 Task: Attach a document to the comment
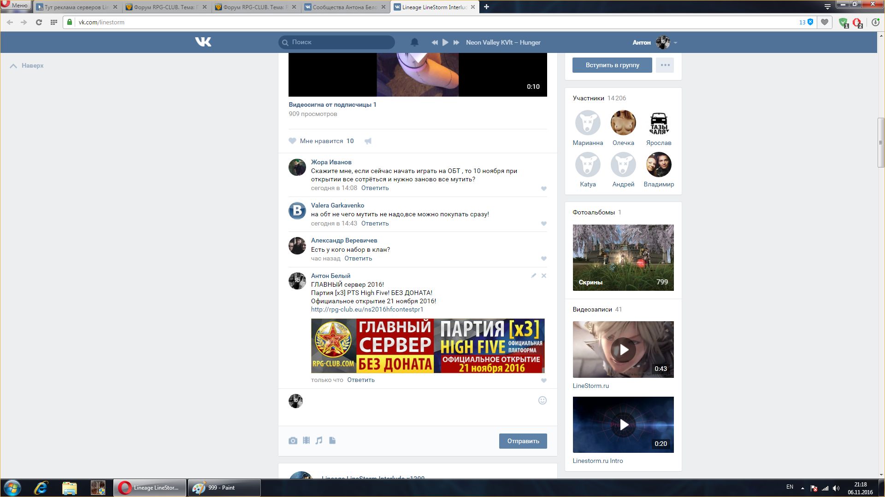click(332, 441)
